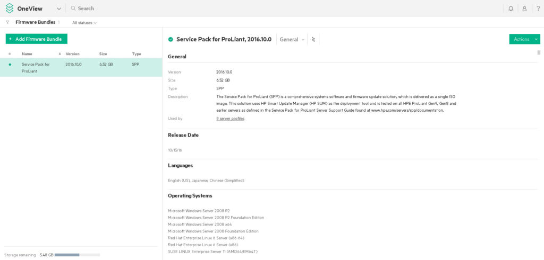The width and height of the screenshot is (544, 260).
Task: Sort by the Name column header
Action: 27,54
